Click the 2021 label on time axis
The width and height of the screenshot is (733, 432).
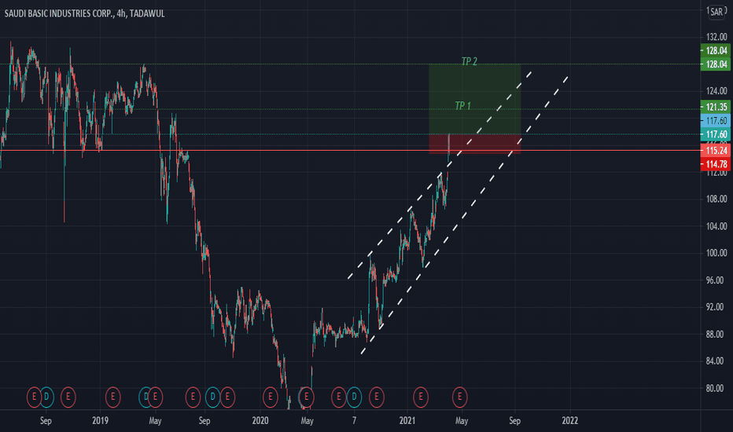[x=407, y=421]
